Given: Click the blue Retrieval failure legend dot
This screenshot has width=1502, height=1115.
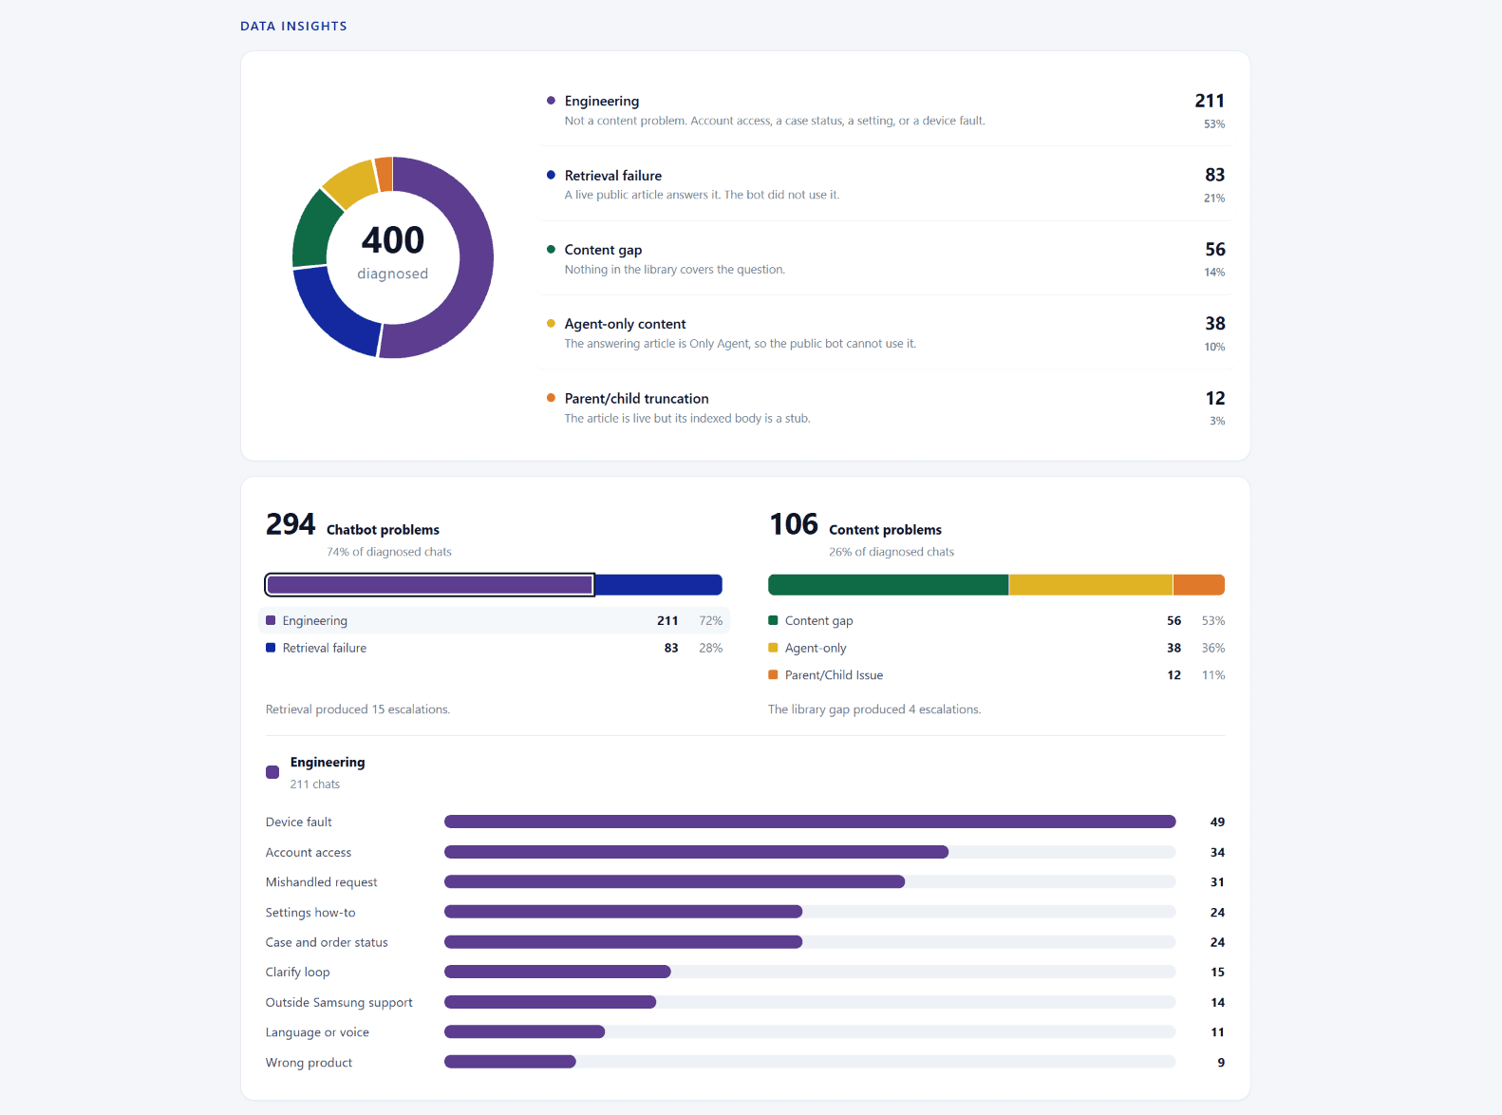Looking at the screenshot, I should (x=551, y=175).
